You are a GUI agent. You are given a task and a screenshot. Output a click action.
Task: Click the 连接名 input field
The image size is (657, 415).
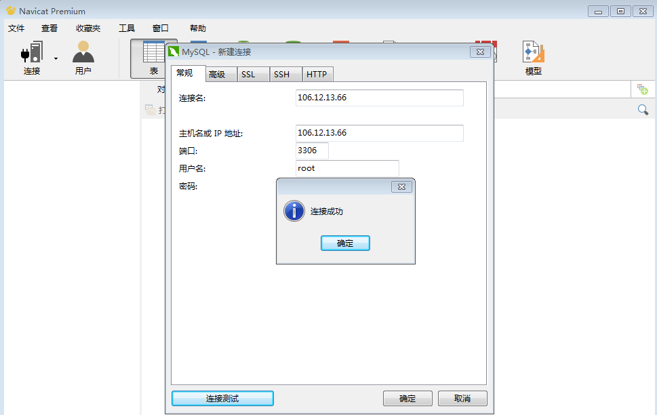[379, 98]
